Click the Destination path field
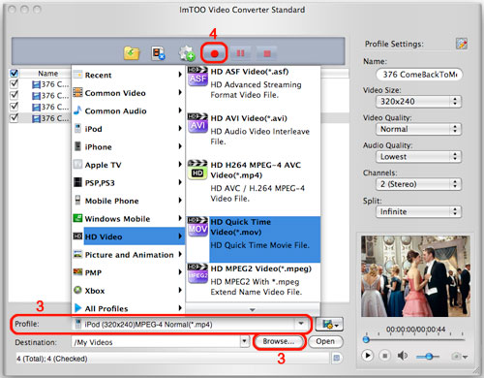The image size is (484, 378). point(156,342)
